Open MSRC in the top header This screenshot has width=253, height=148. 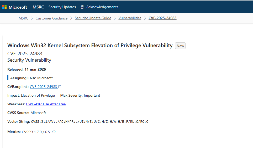point(38,7)
